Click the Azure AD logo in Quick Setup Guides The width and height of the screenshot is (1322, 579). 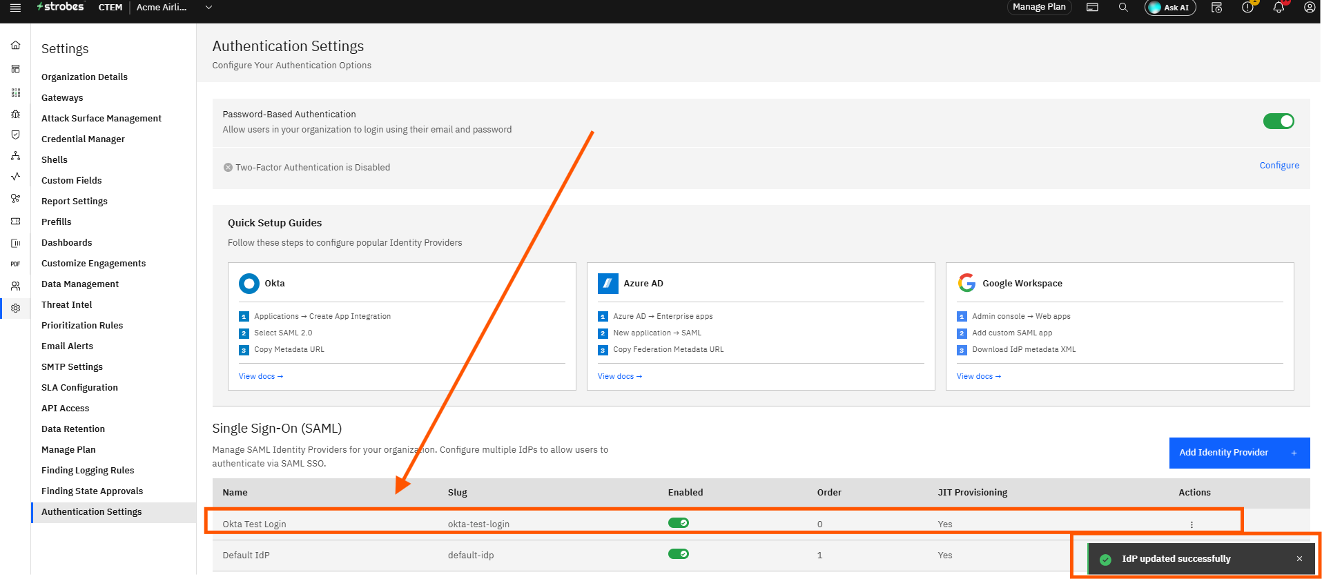click(x=608, y=284)
